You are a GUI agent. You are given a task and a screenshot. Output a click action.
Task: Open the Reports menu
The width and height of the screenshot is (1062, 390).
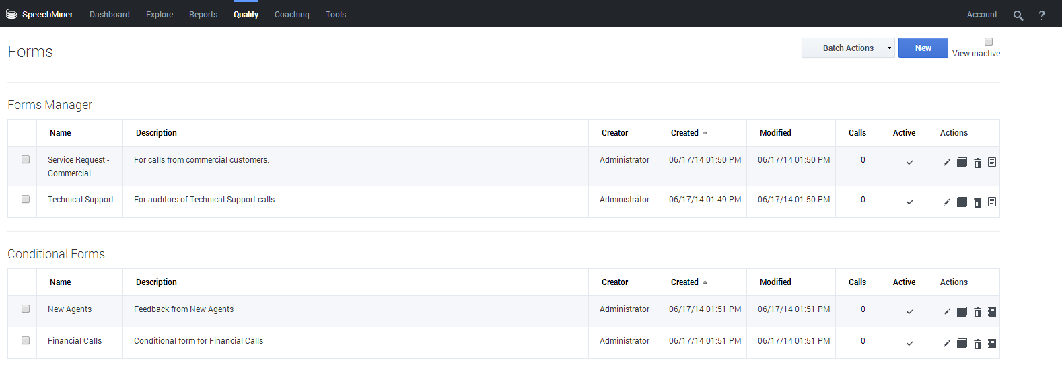coord(203,15)
